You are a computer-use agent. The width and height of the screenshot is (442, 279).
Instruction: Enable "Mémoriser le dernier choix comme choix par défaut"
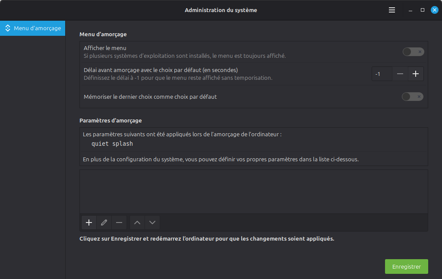pos(413,97)
